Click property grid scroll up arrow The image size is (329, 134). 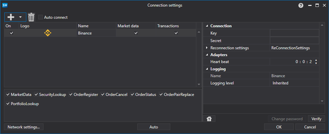322,26
